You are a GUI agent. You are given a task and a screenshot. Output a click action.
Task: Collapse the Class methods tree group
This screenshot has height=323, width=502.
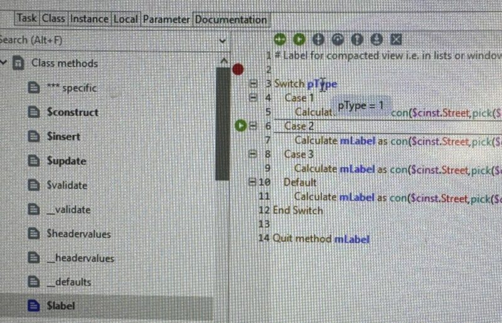point(5,63)
